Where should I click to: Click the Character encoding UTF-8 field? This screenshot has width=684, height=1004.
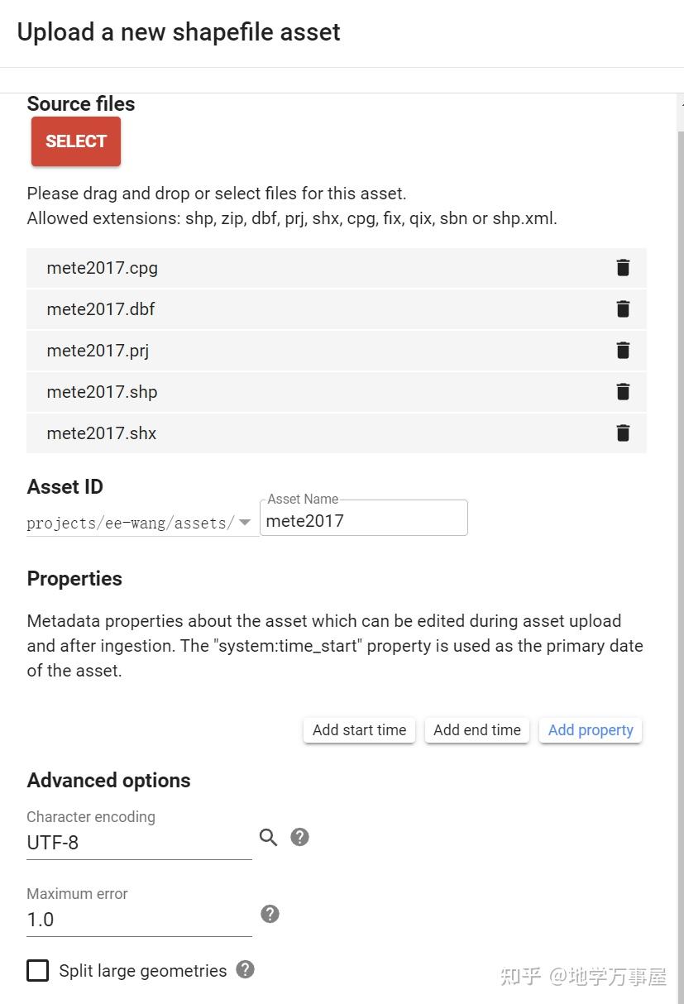coord(139,844)
